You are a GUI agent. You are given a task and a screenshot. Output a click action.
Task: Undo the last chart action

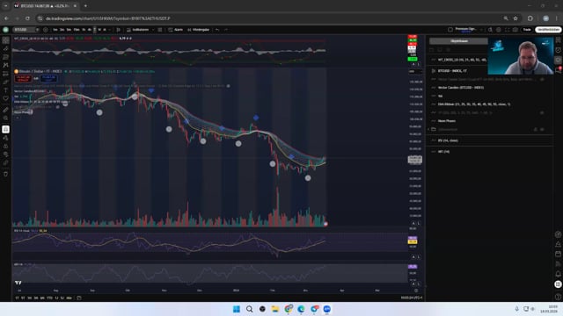(x=217, y=30)
